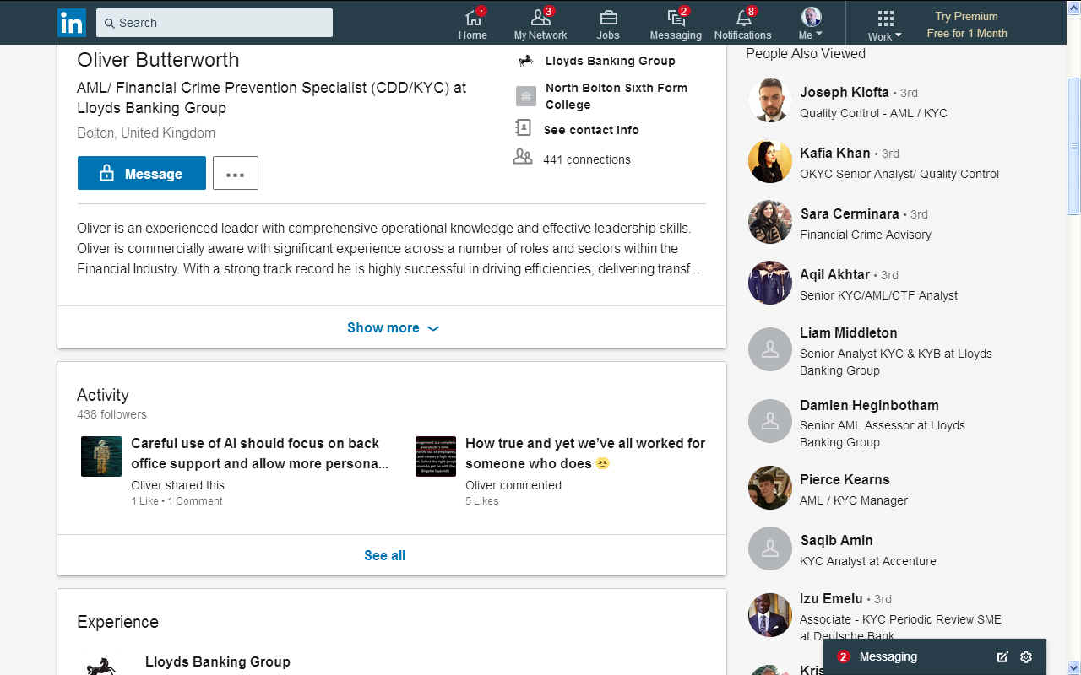Click '1 Like • 1 Comment' text

[x=177, y=501]
